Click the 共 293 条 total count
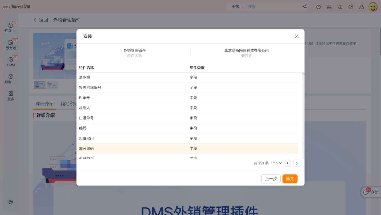This screenshot has height=215, width=381. 261,163
